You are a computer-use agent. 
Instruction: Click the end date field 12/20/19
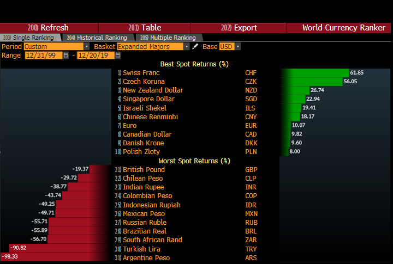96,56
